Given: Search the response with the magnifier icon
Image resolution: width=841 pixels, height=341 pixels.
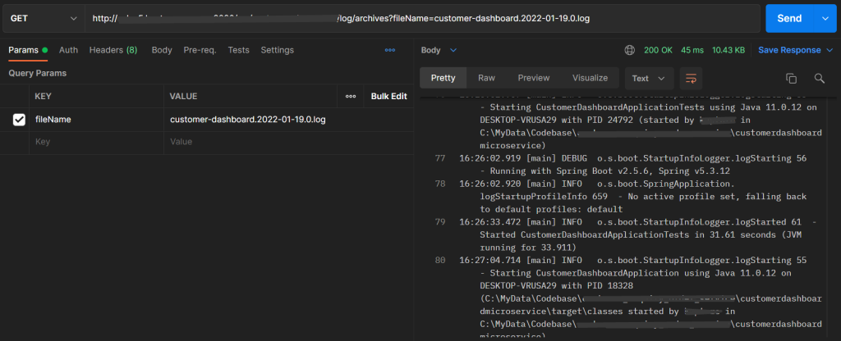Looking at the screenshot, I should (819, 79).
